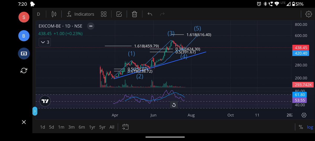315x141 pixels.
Task: Tap the 61.80 RSI average label
Action: click(x=300, y=95)
